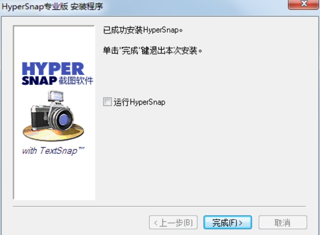Click the with TextSnap caption
The image size is (320, 235).
(x=53, y=151)
